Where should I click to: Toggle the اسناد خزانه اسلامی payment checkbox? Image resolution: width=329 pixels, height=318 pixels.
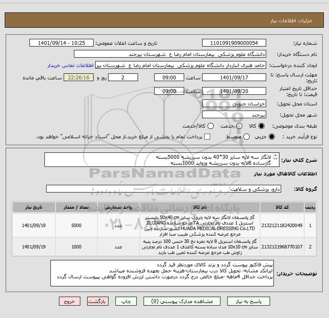[207, 137]
